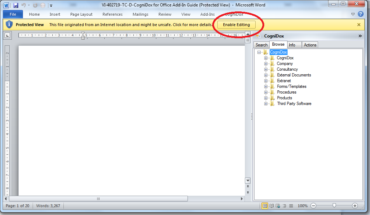Open the Review ribbon tab

point(165,14)
